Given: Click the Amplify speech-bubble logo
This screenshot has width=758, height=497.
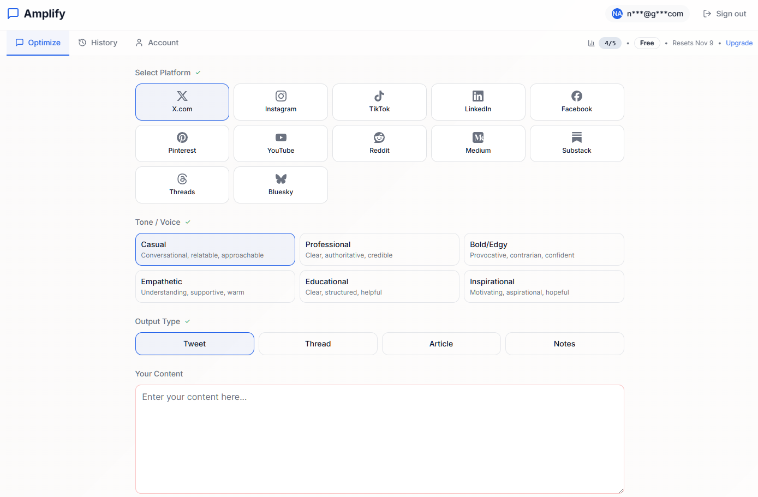Looking at the screenshot, I should coord(13,13).
